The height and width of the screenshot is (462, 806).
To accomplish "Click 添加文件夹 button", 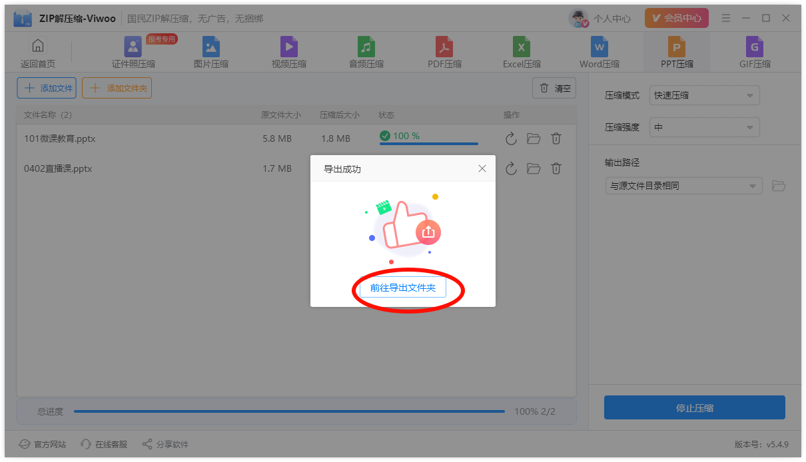I will [117, 88].
